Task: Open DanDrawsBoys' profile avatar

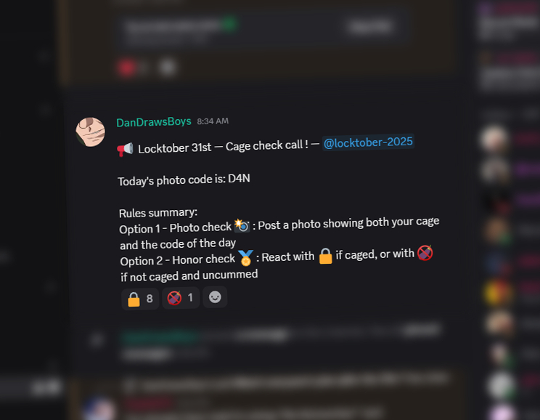Action: [x=91, y=132]
